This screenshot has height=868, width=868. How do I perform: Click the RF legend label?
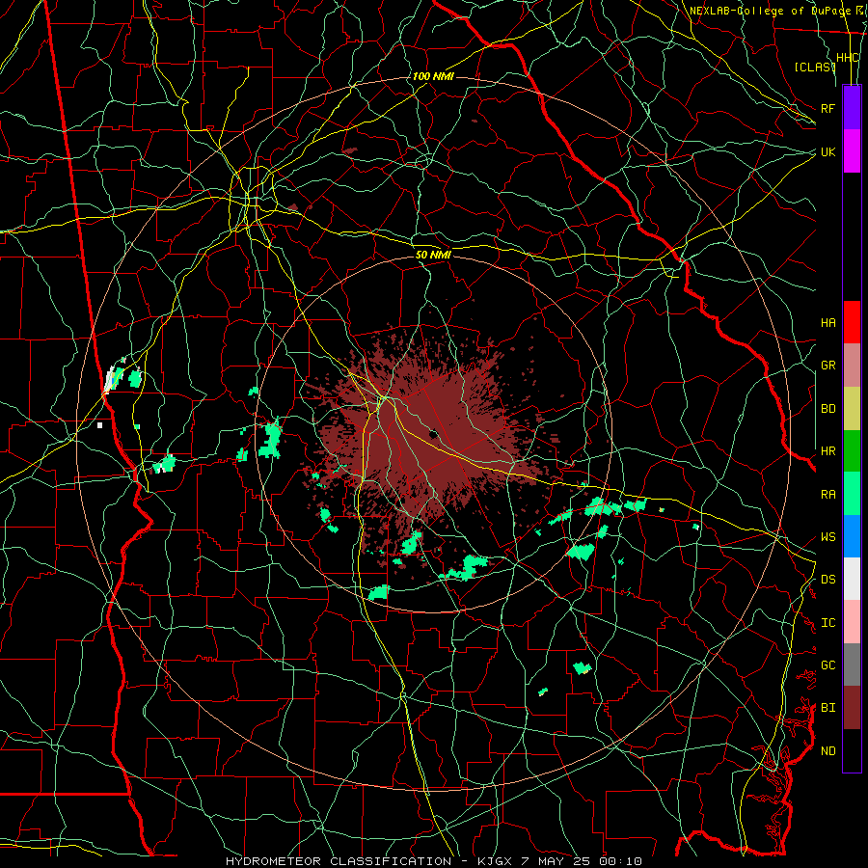[x=827, y=108]
